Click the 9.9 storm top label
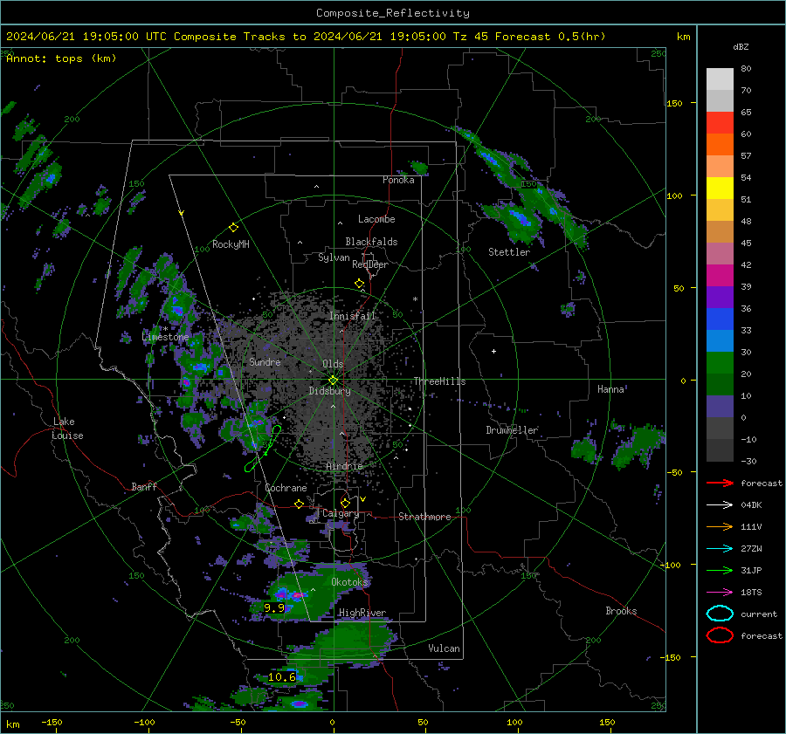The image size is (786, 734). [273, 607]
